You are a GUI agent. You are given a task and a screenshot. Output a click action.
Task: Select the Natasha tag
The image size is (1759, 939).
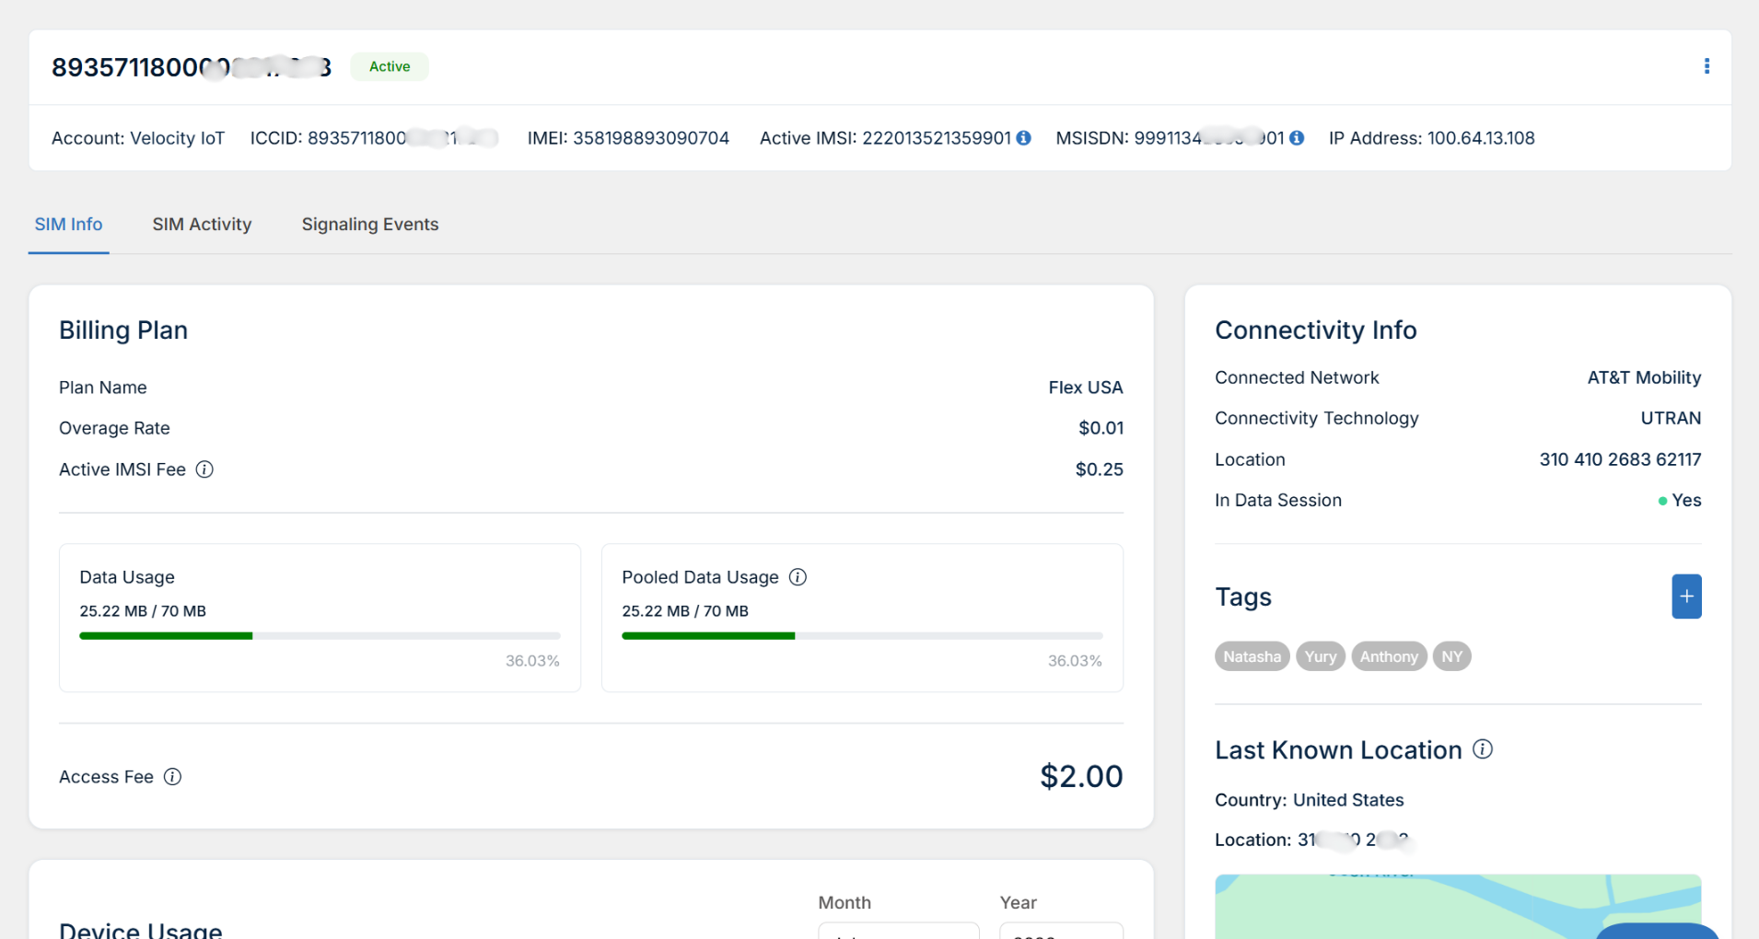coord(1252,656)
